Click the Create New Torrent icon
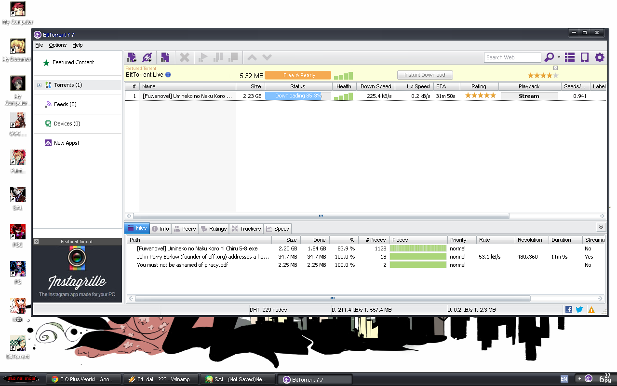This screenshot has width=617, height=386. pyautogui.click(x=165, y=57)
